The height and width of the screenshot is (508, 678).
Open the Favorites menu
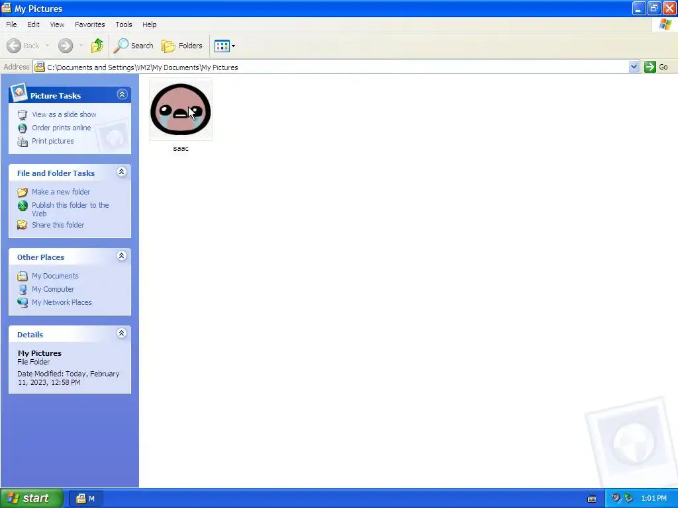[89, 24]
